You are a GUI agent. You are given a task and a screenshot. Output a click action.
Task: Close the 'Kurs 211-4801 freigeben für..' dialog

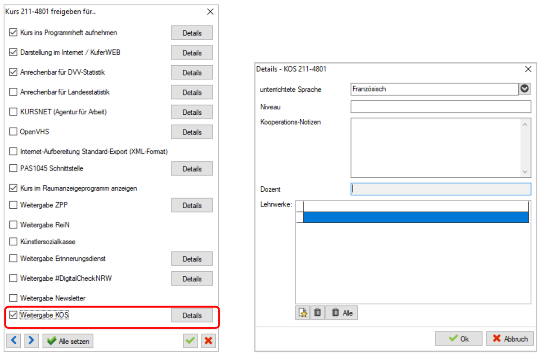pyautogui.click(x=210, y=12)
